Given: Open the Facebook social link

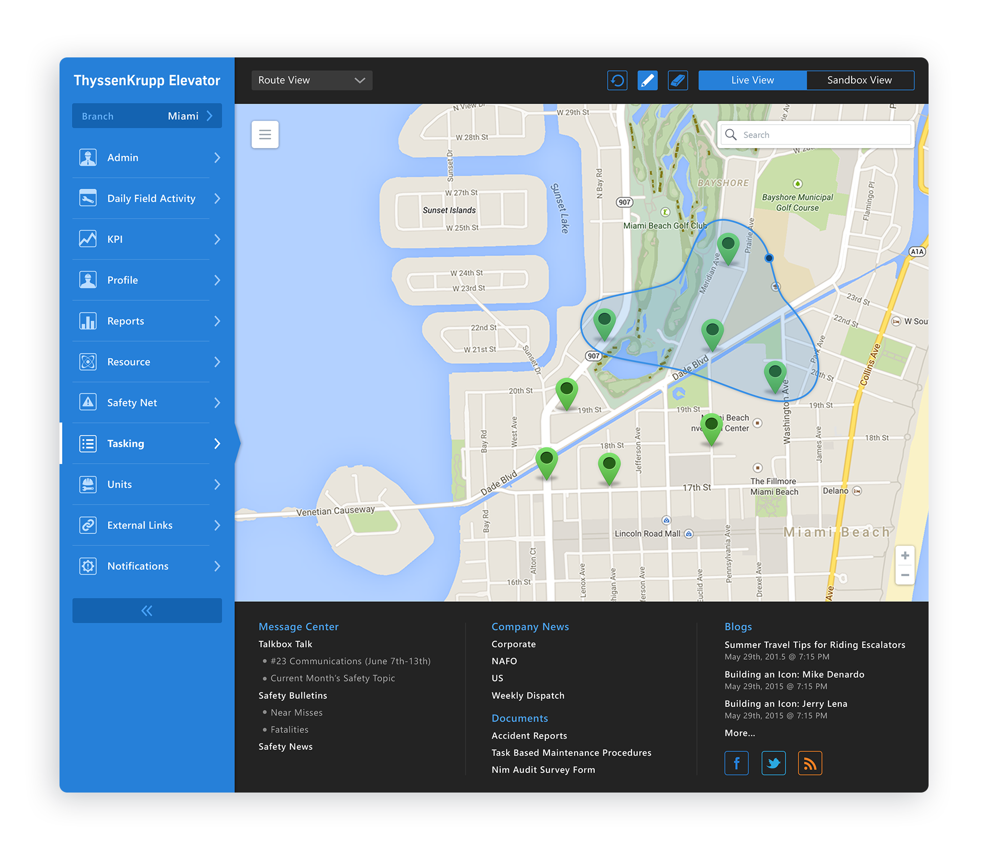Looking at the screenshot, I should 737,763.
